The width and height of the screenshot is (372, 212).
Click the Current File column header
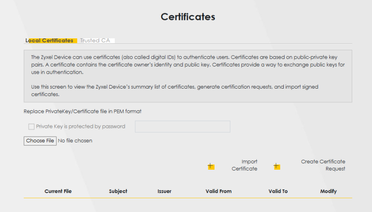point(58,191)
